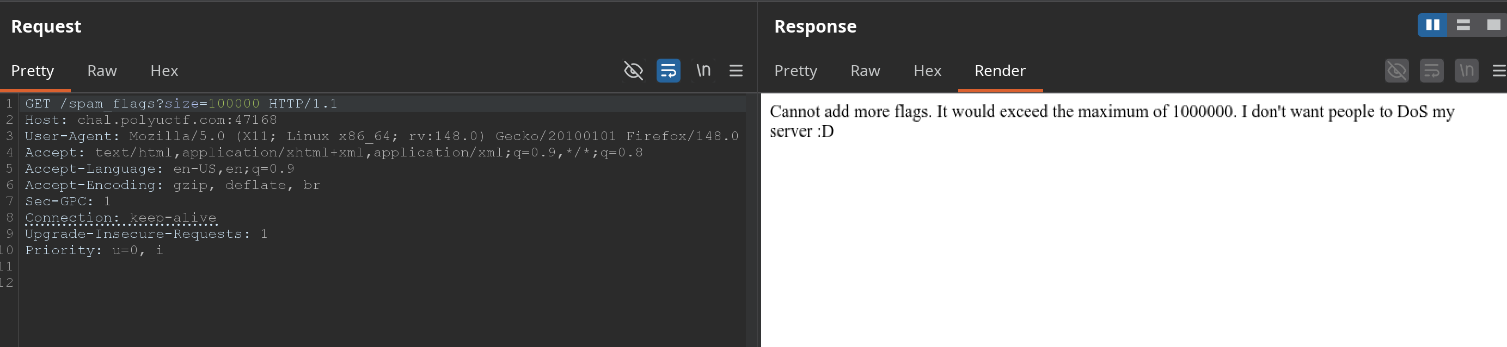
Task: Click the Accept-Encoding header line
Action: point(173,186)
